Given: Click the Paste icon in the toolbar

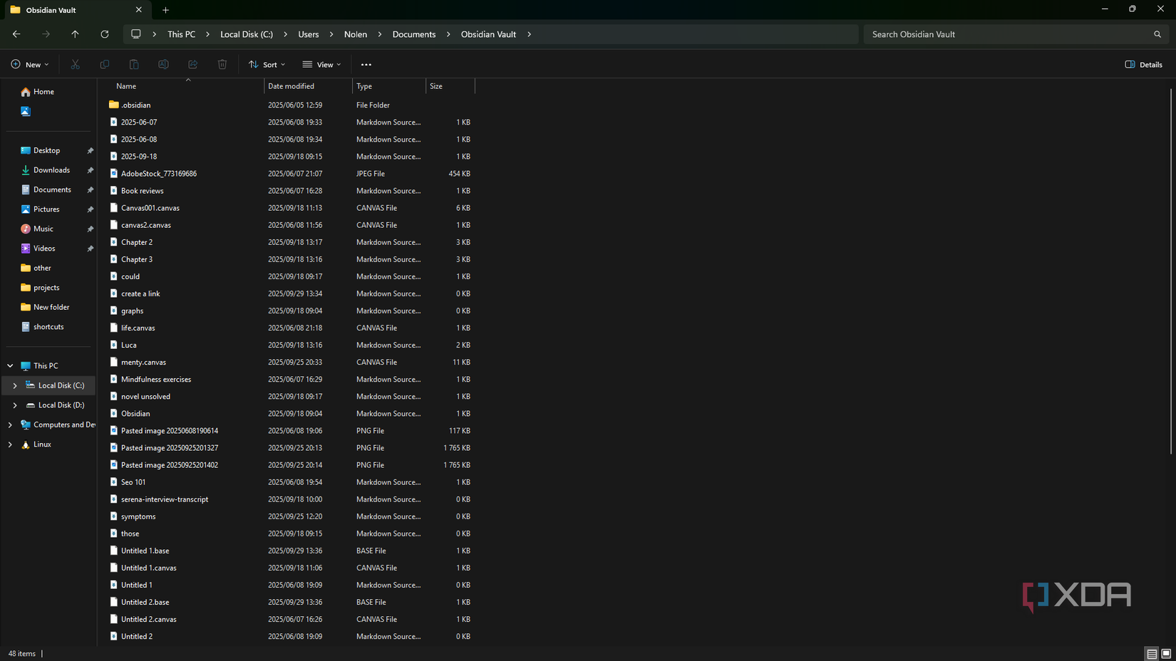Looking at the screenshot, I should (134, 64).
